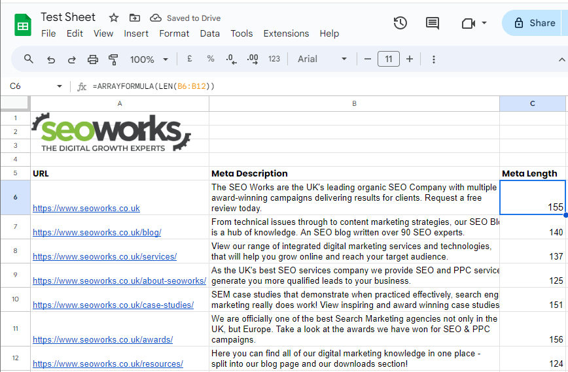Open the Data menu
Viewport: 568px width, 372px height.
[x=210, y=33]
